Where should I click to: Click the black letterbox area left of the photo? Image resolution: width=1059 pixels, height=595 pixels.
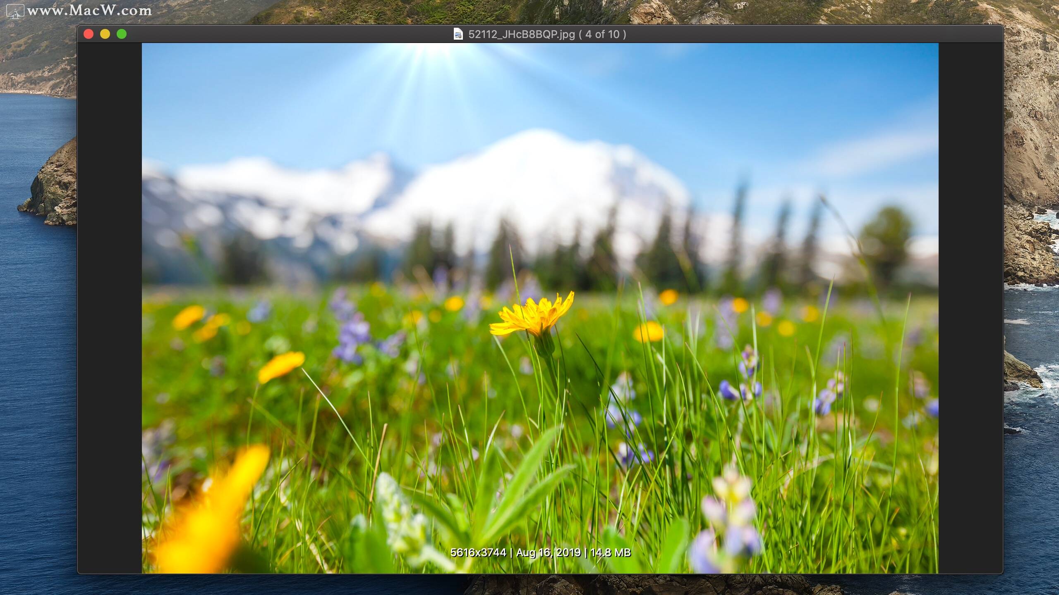pyautogui.click(x=110, y=289)
